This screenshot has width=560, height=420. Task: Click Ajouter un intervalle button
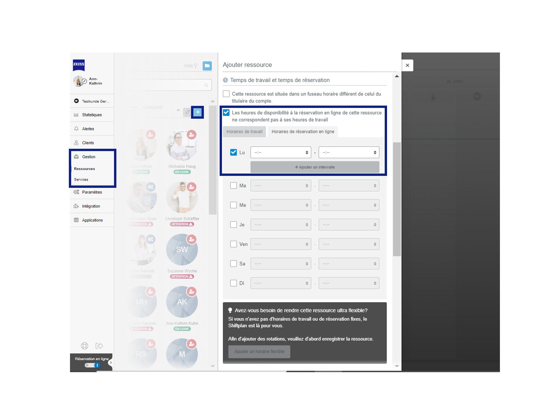pos(315,167)
